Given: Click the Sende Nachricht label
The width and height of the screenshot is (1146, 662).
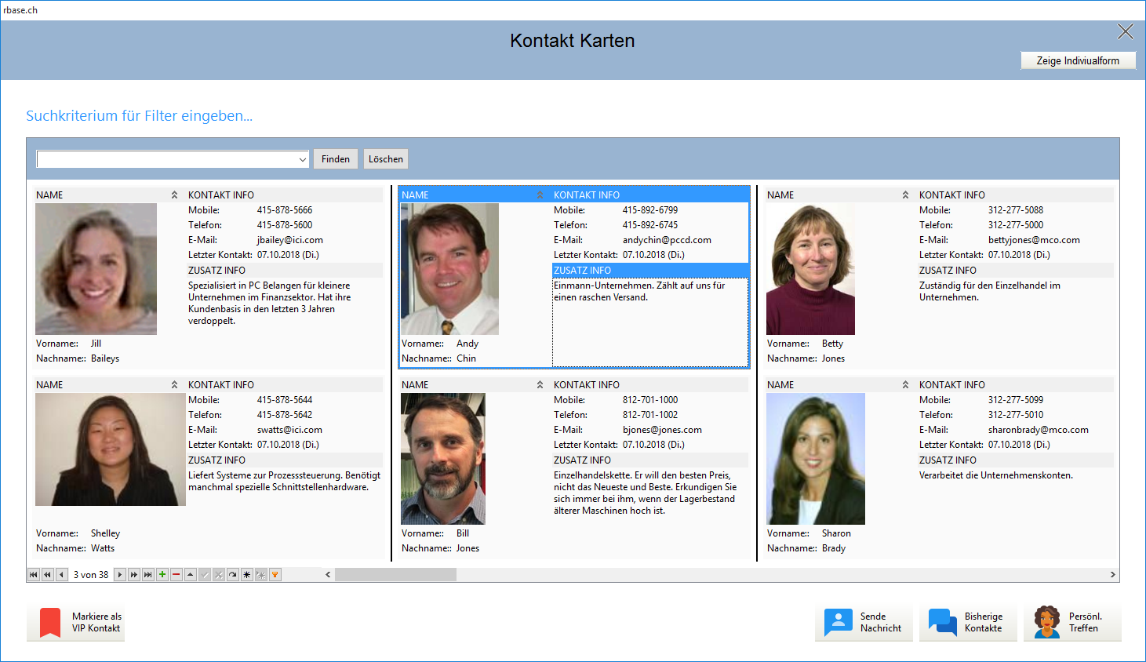Looking at the screenshot, I should (880, 623).
